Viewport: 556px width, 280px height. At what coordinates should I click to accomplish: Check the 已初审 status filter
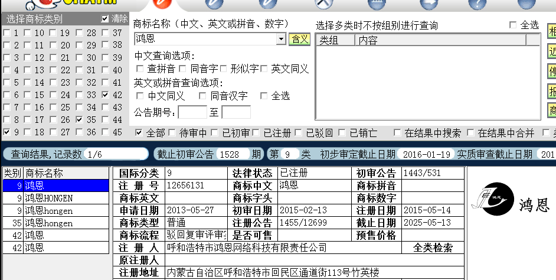(x=214, y=133)
